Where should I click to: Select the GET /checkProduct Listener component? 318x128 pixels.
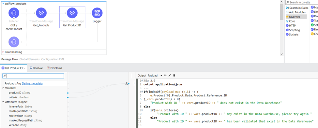click(x=14, y=13)
